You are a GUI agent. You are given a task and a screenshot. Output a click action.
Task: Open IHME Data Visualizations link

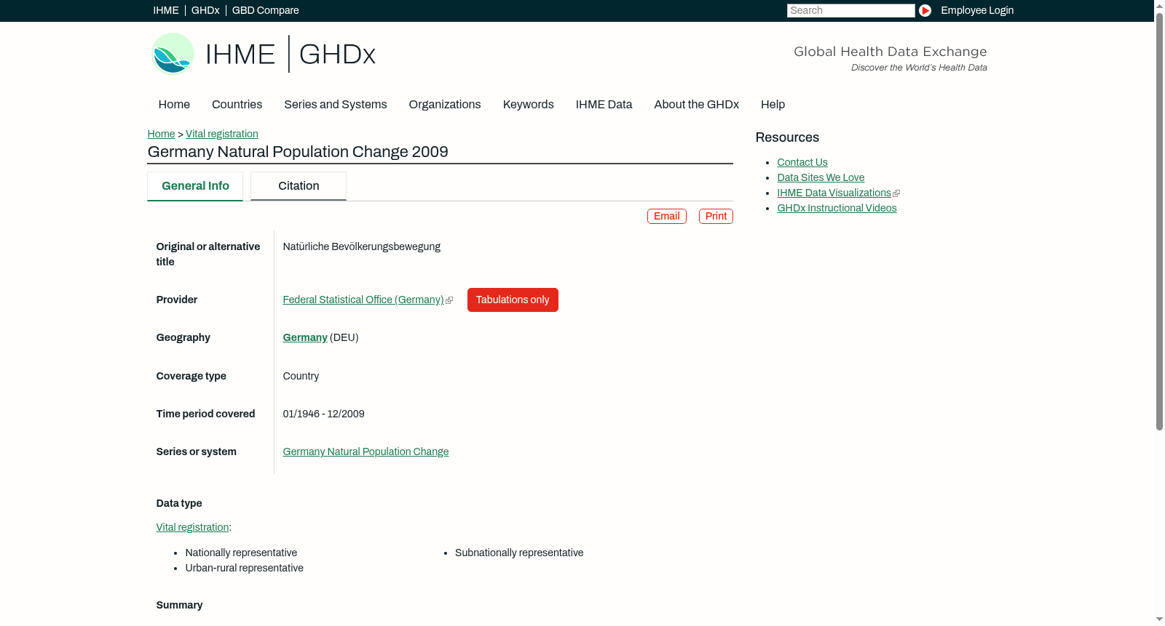coord(834,193)
